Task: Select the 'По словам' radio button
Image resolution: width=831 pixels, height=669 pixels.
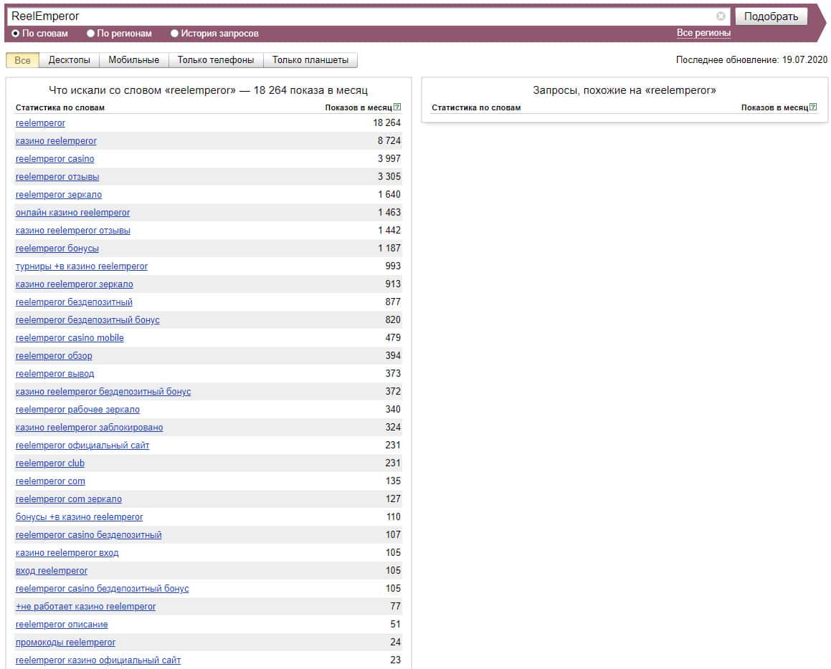Action: click(16, 34)
